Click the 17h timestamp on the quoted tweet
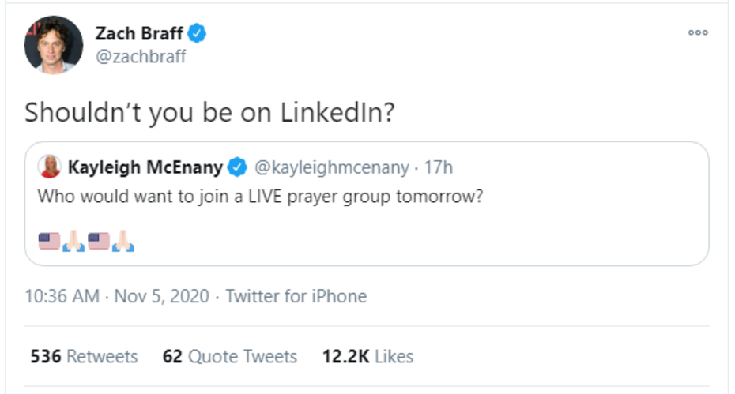 coord(438,167)
